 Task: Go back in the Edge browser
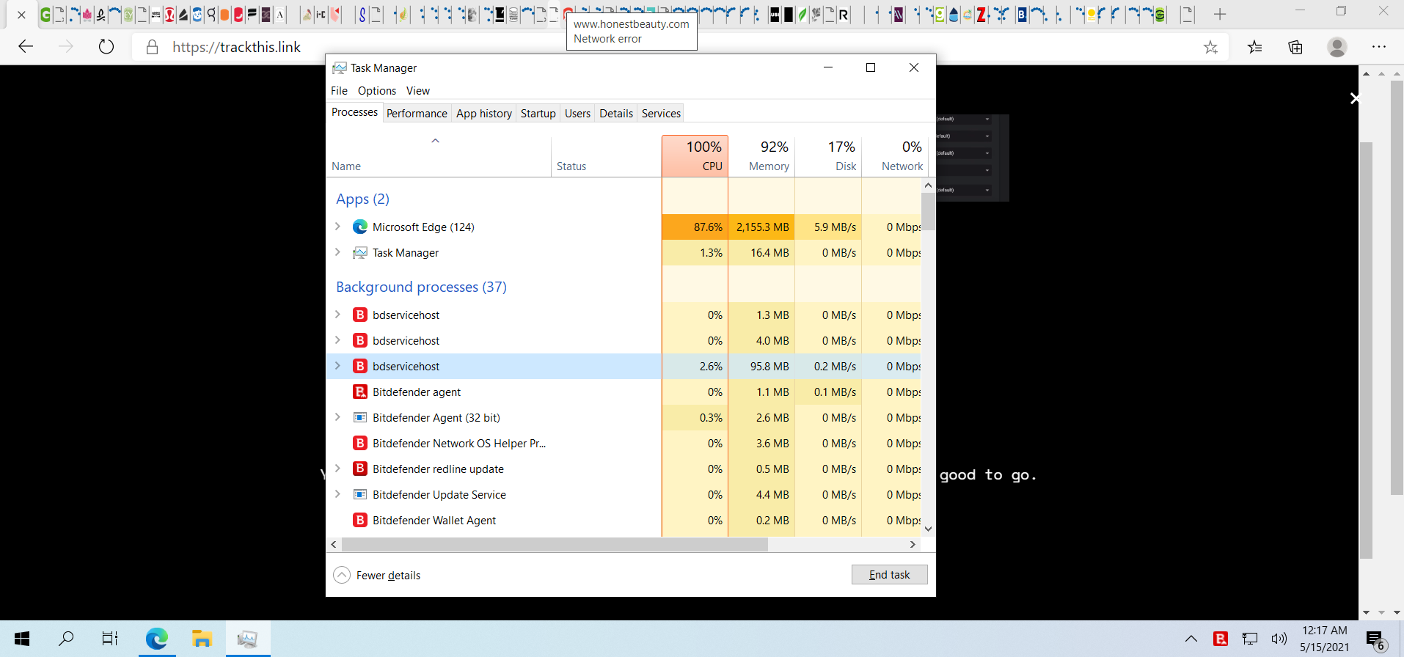26,47
